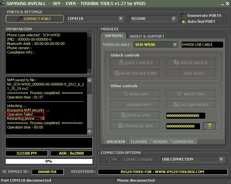
Task: Switch to the READER tab
Action: point(160,142)
